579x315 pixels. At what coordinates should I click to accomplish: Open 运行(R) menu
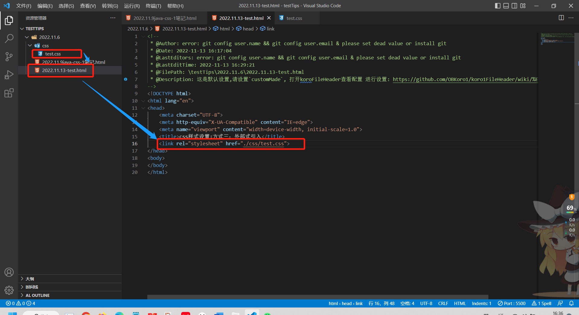click(132, 6)
